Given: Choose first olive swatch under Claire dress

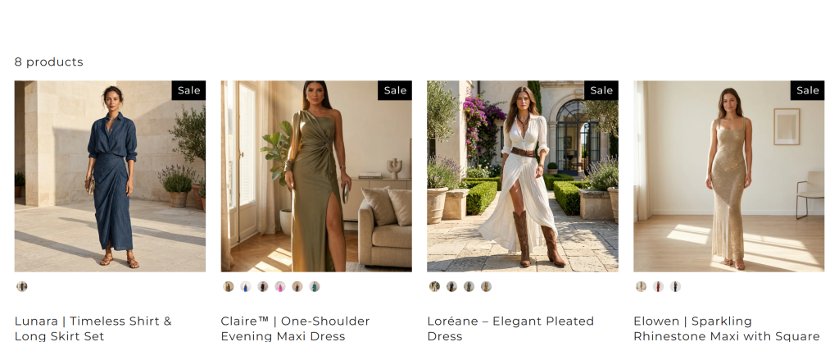Looking at the screenshot, I should tap(229, 287).
